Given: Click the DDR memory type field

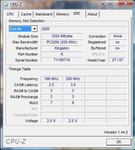Looking at the screenshot, I should 83,29.
